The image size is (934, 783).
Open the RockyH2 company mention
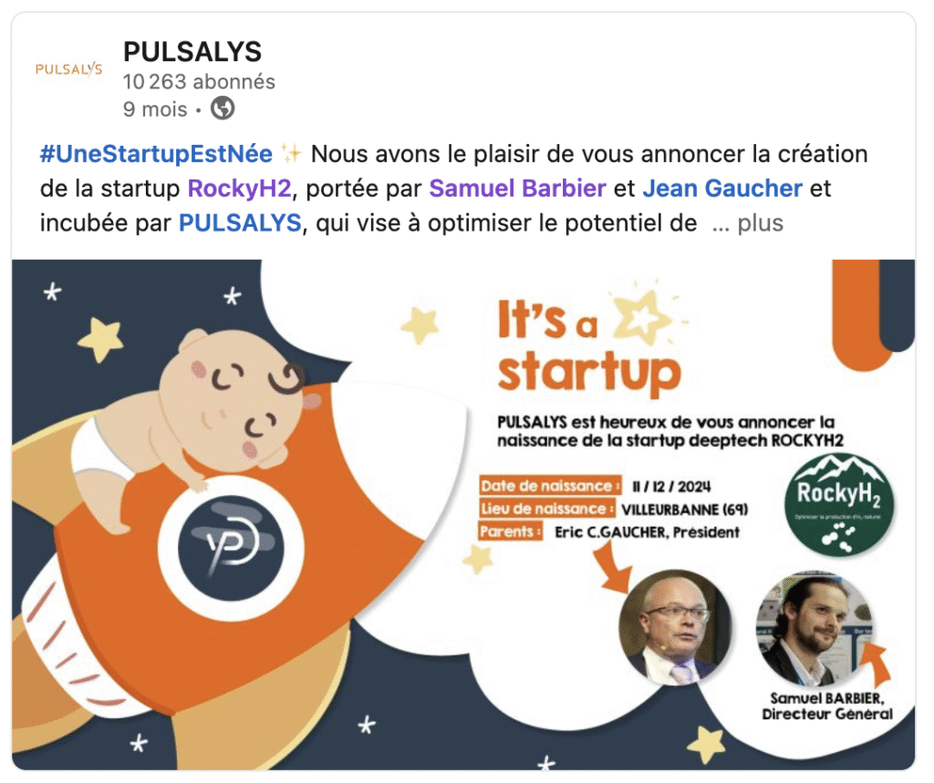(x=240, y=189)
